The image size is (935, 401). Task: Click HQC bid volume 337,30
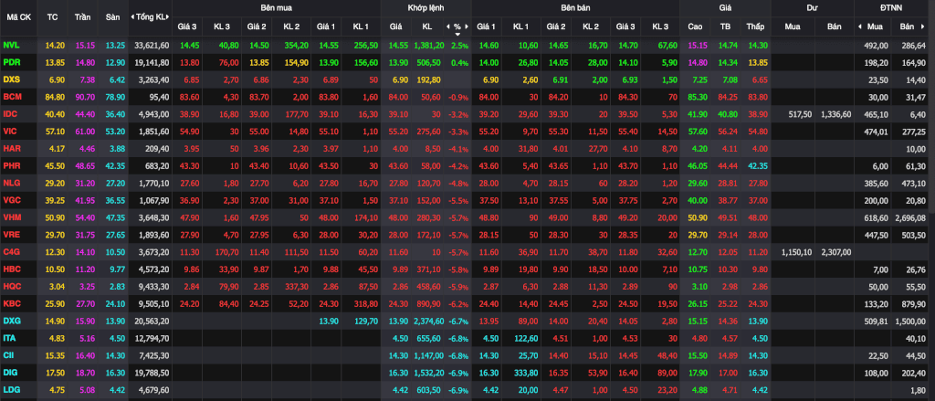(x=296, y=286)
